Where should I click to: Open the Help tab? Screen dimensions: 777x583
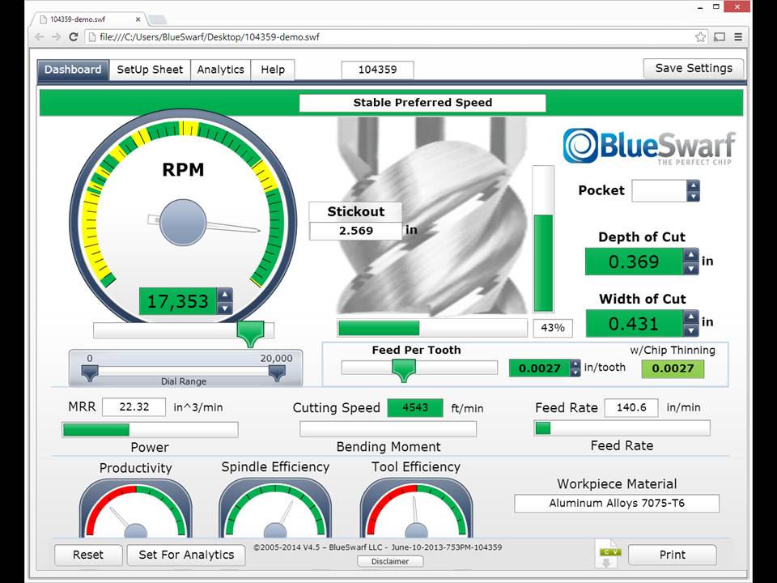(x=273, y=70)
